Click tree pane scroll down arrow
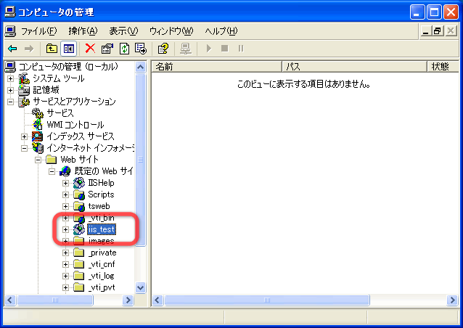 tap(141, 287)
